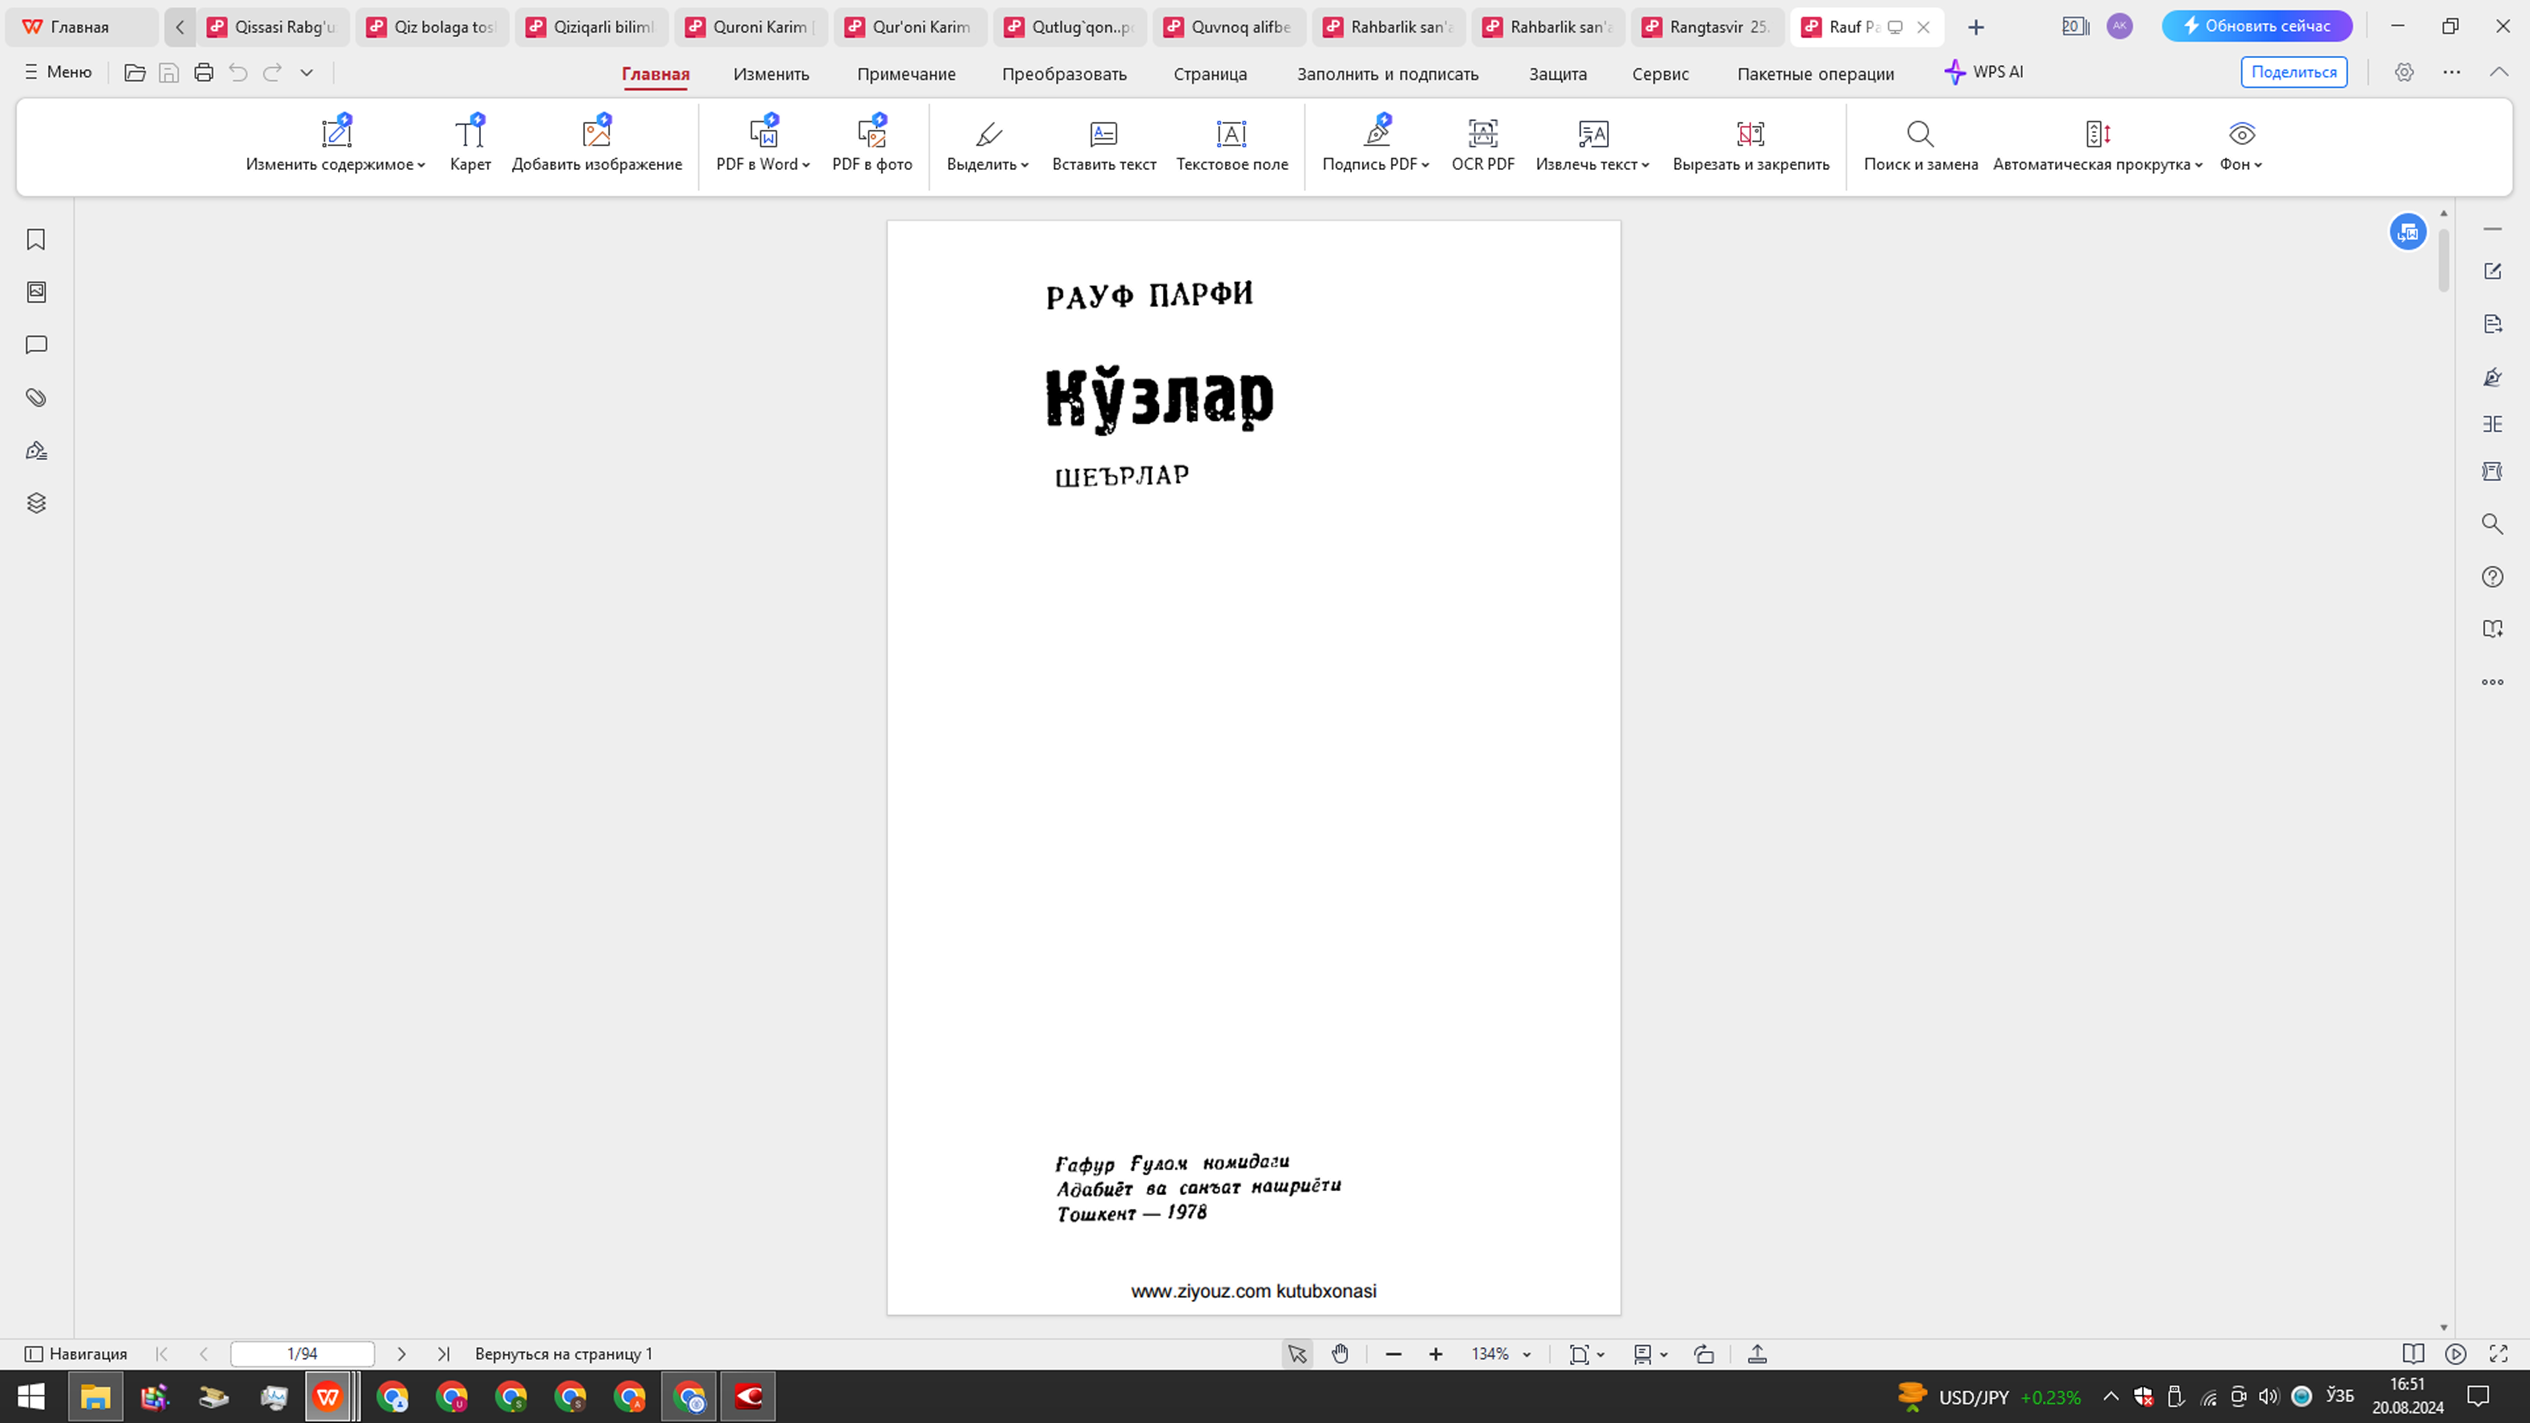The width and height of the screenshot is (2530, 1423).
Task: Open the notification center in taskbar
Action: [2479, 1395]
